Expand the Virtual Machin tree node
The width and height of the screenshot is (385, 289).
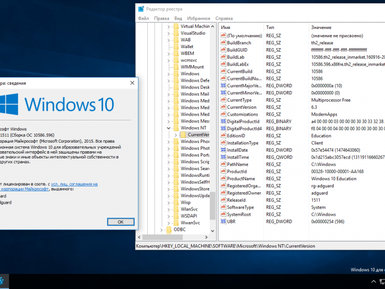click(x=169, y=26)
